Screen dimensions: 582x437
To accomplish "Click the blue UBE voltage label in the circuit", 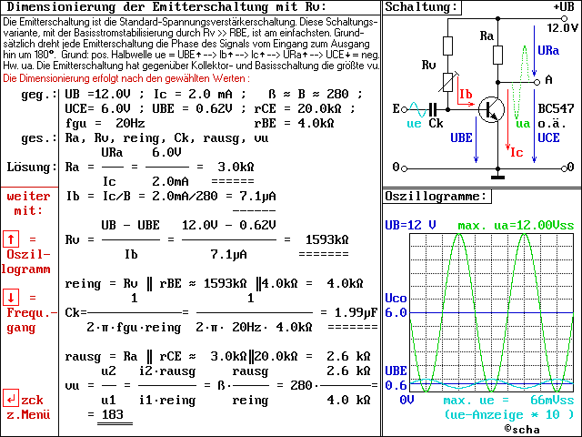I will coord(461,137).
